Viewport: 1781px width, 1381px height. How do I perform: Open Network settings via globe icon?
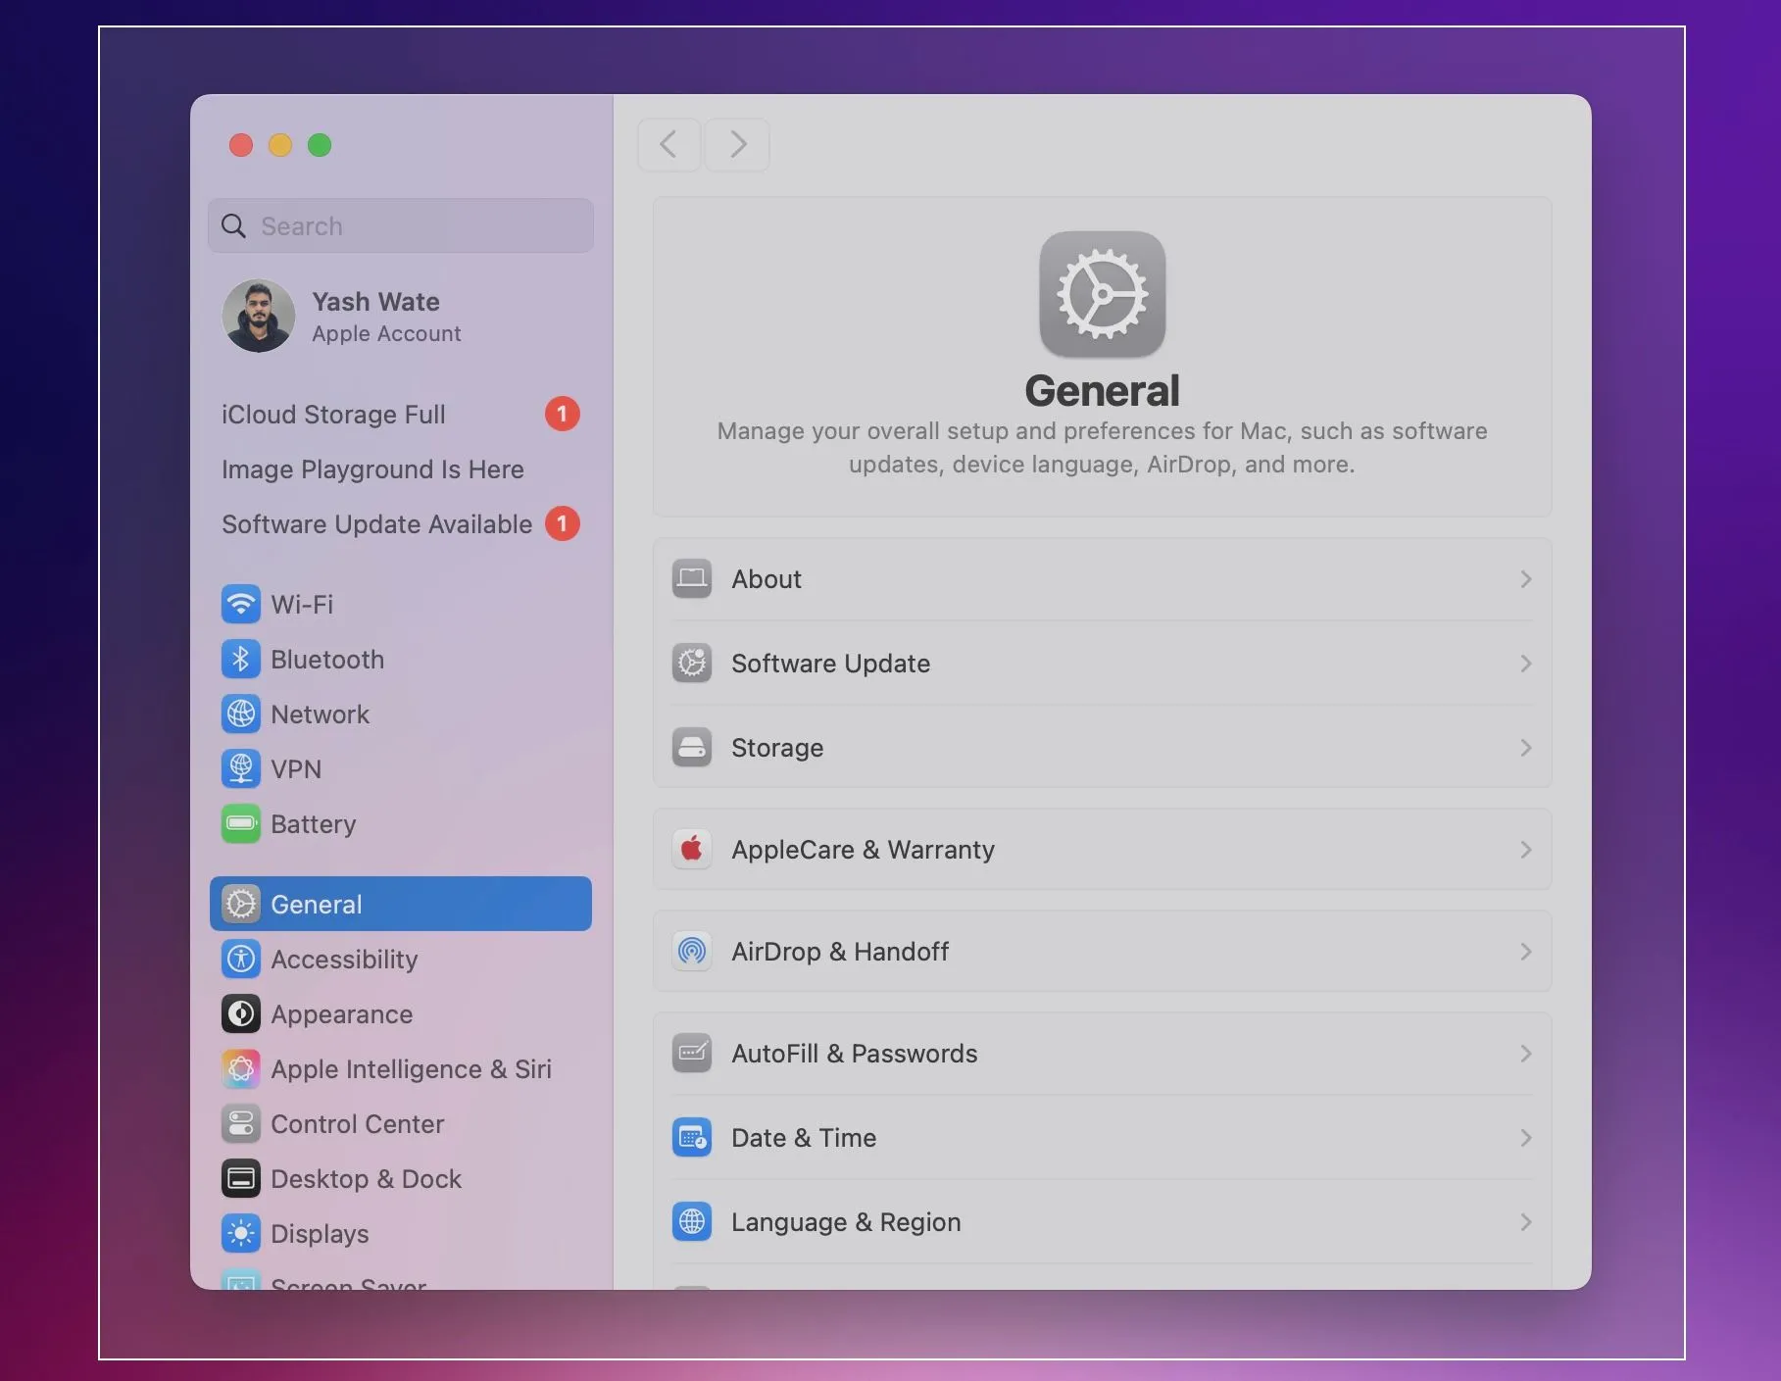pyautogui.click(x=241, y=714)
